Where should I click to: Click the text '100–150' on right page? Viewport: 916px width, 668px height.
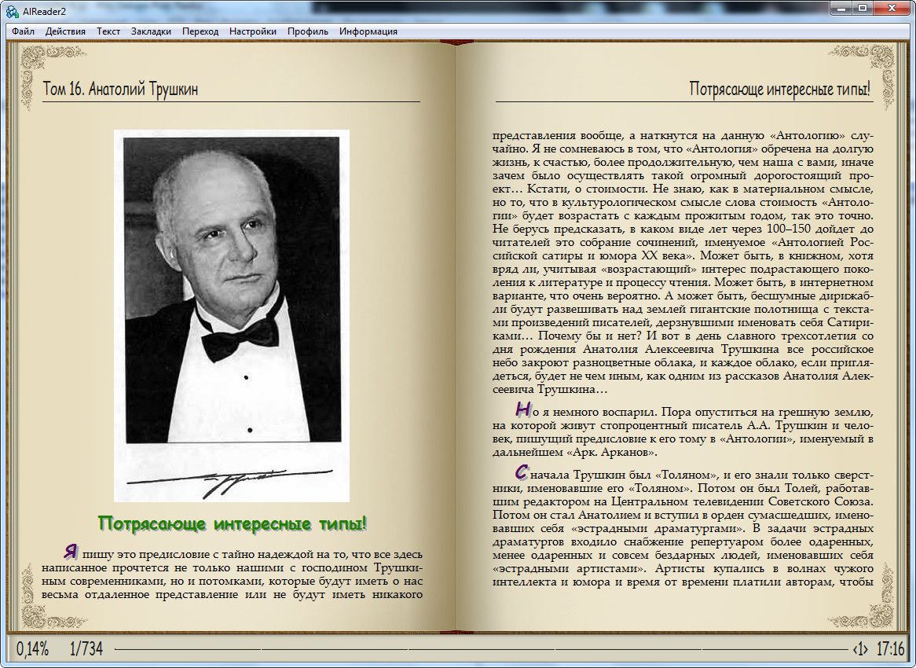789,229
